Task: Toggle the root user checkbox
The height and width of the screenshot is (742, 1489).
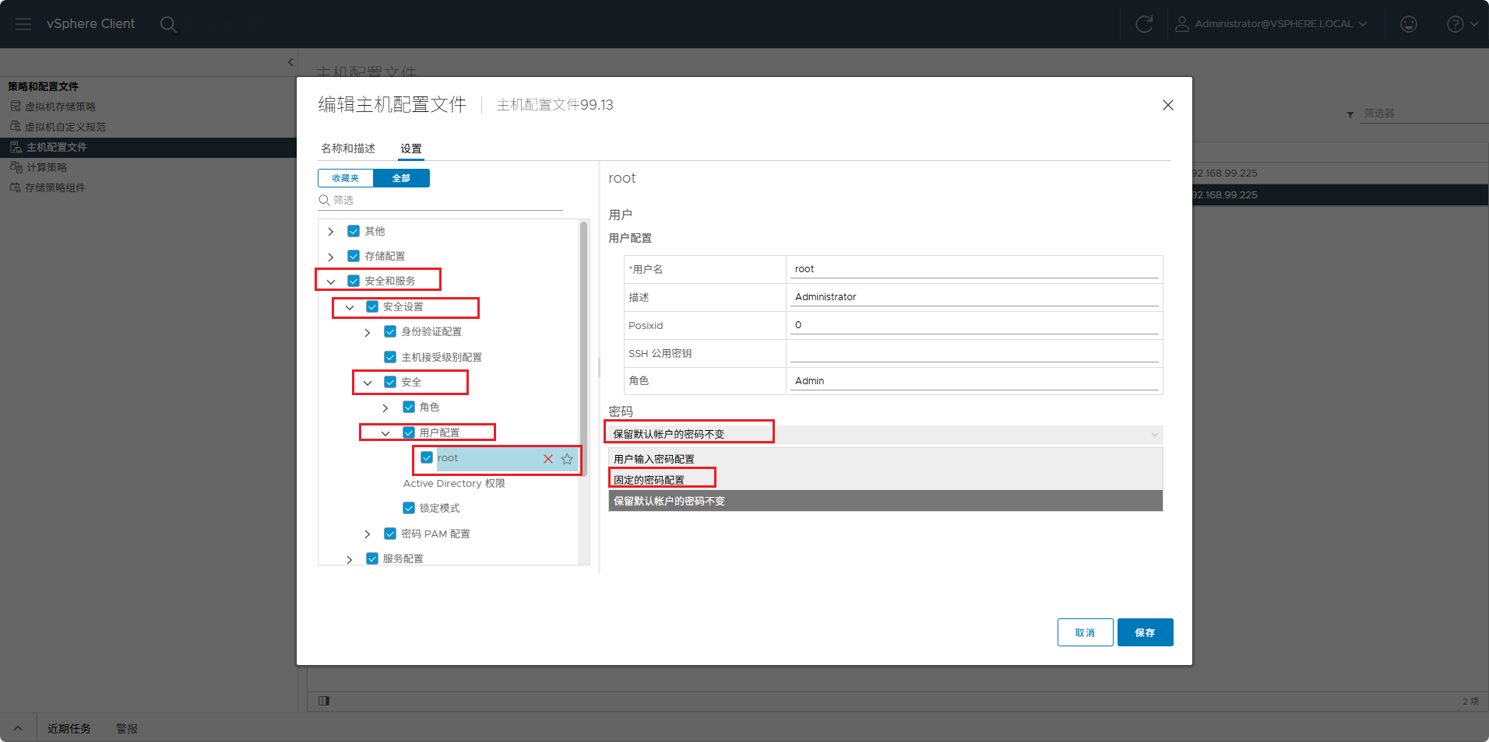Action: point(427,457)
